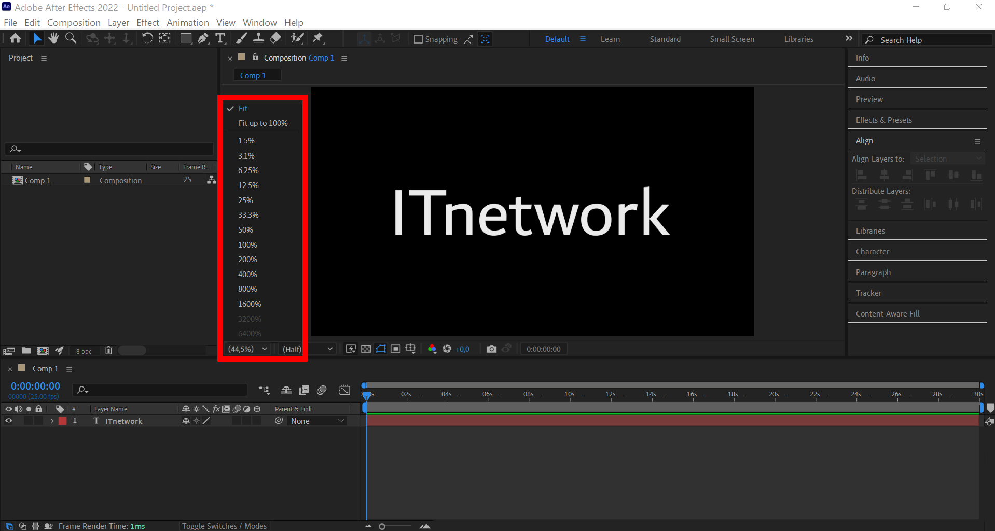Enable the Snapping checkbox

pyautogui.click(x=418, y=39)
